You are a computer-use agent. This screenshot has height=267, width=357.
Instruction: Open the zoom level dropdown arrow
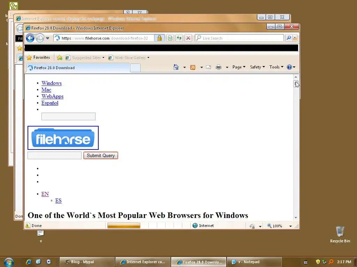pyautogui.click(x=290, y=226)
